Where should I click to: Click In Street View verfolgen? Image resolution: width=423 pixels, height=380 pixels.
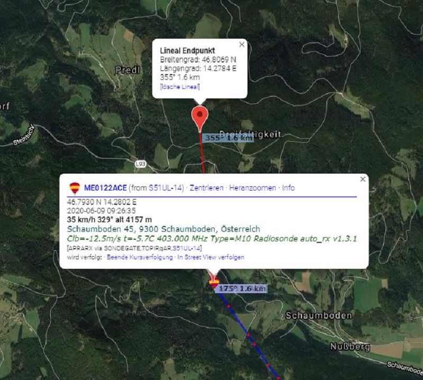(x=210, y=257)
